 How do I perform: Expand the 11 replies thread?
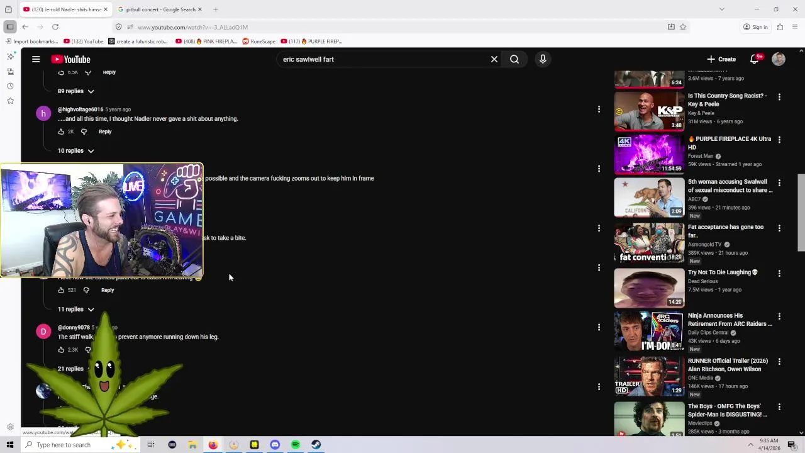tap(76, 310)
